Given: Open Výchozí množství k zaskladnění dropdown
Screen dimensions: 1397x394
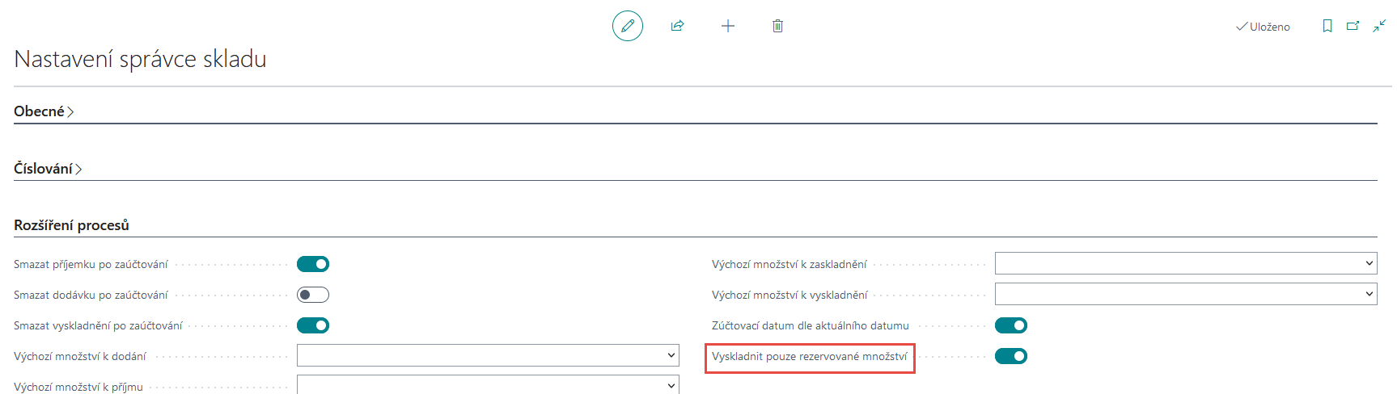Looking at the screenshot, I should coord(1185,264).
